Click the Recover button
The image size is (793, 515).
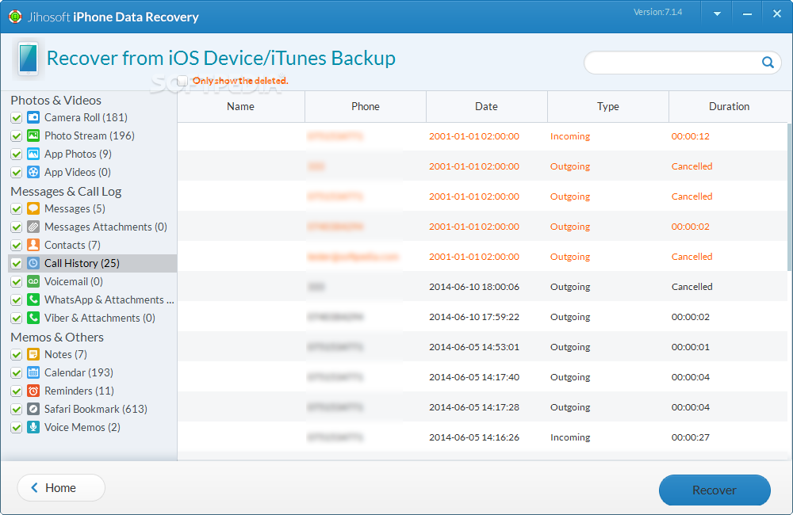click(x=714, y=490)
